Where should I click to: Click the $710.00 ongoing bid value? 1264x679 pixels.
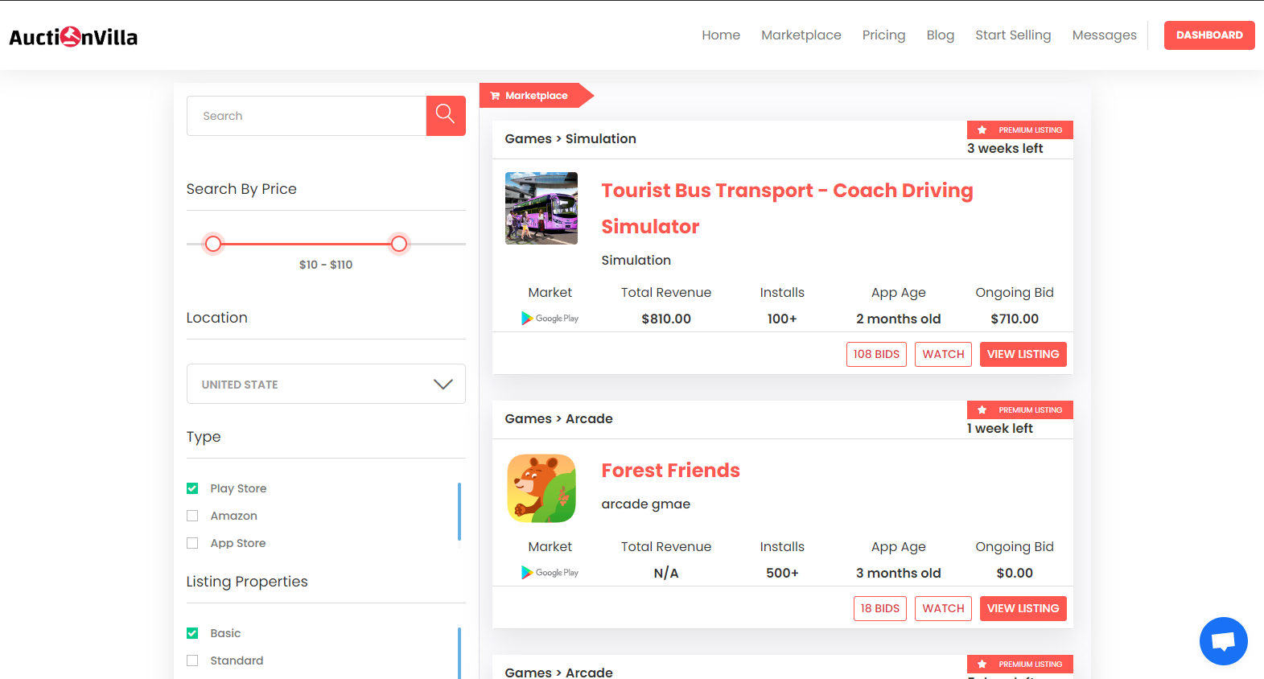point(1015,319)
